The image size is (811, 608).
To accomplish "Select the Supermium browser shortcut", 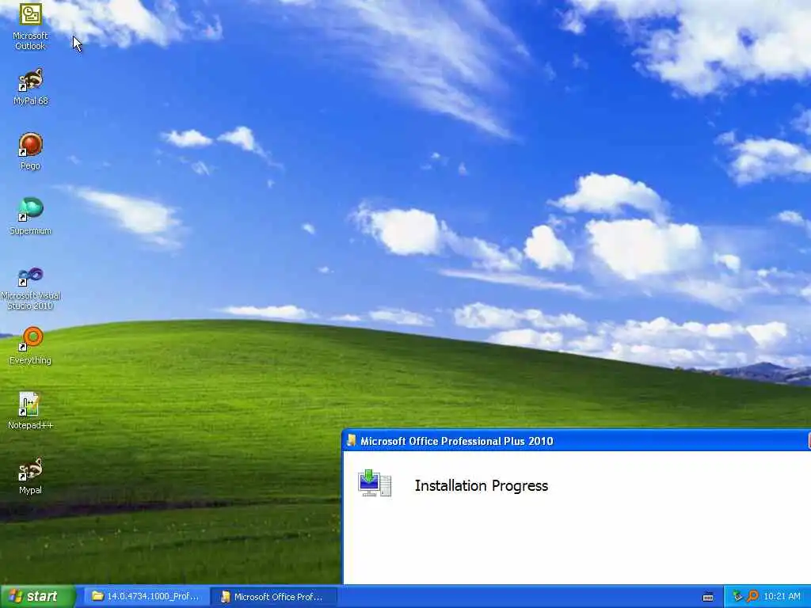I will (31, 217).
